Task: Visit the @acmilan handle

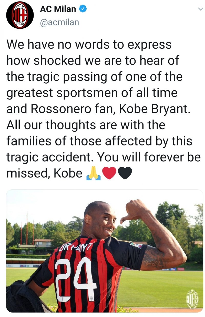Action: click(59, 23)
